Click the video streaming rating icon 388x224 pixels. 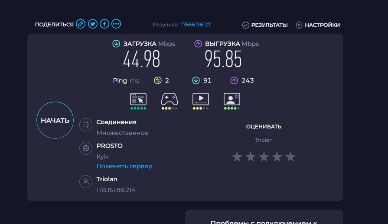point(201,99)
